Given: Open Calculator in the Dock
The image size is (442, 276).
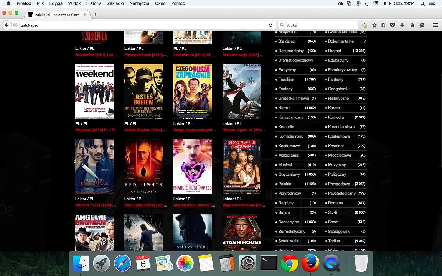Looking at the screenshot, I should tap(227, 263).
